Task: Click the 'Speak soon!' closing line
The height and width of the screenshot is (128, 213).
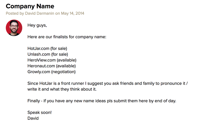Action: [x=39, y=112]
